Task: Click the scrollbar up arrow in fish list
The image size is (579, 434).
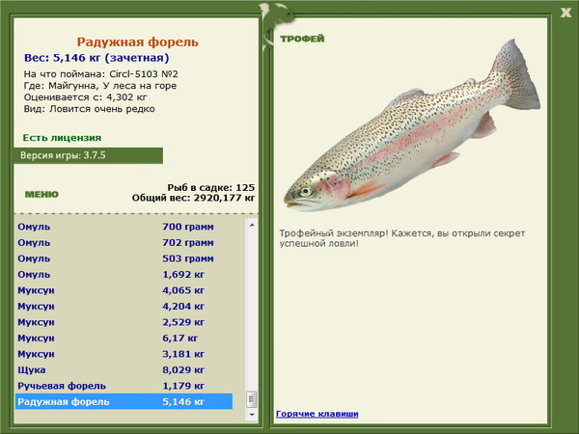Action: pyautogui.click(x=252, y=225)
